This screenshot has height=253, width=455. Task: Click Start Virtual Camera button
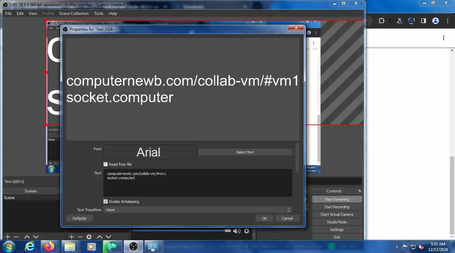pyautogui.click(x=337, y=214)
